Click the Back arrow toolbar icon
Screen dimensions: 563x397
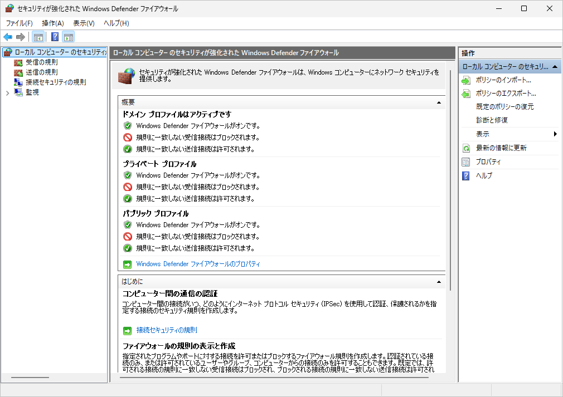click(8, 37)
